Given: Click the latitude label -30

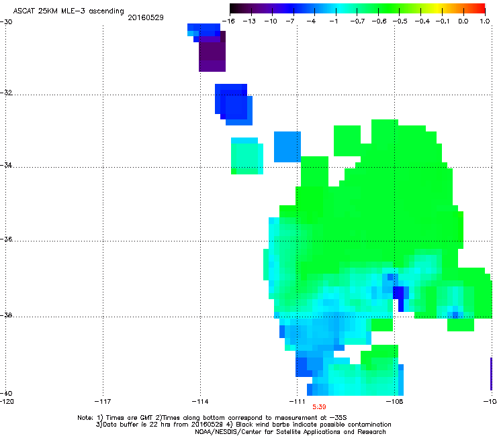Looking at the screenshot, I should (x=6, y=22).
